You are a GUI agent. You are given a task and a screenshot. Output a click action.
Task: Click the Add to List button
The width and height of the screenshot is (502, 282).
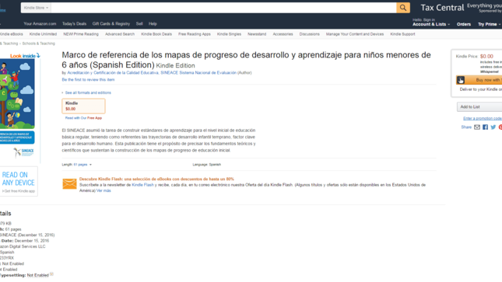479,106
